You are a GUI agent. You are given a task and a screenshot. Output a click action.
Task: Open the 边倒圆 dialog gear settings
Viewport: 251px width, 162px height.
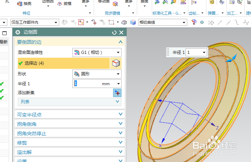pyautogui.click(x=18, y=32)
